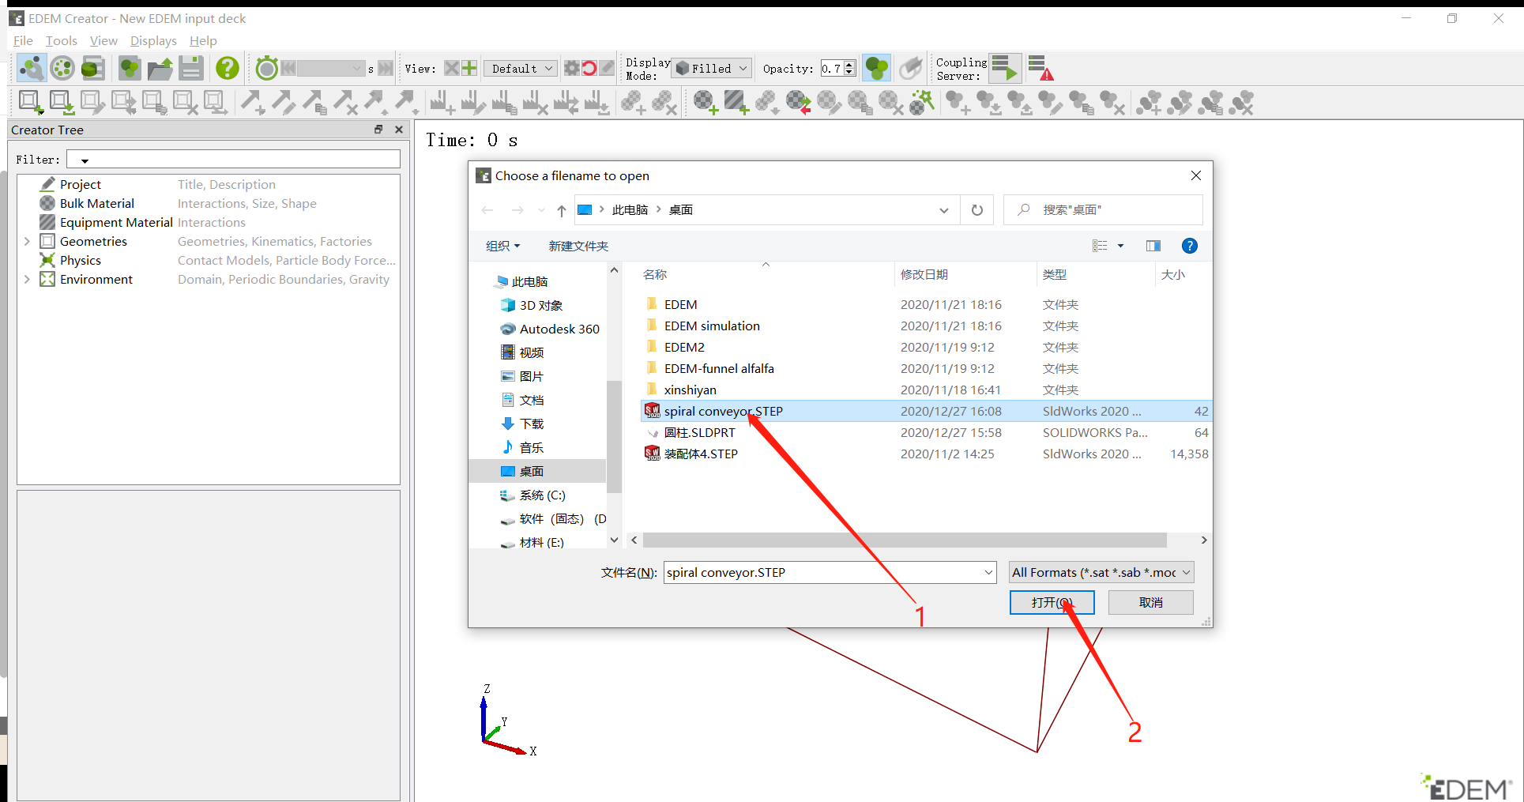Click the Material magic wand icon
This screenshot has width=1524, height=802.
[921, 103]
